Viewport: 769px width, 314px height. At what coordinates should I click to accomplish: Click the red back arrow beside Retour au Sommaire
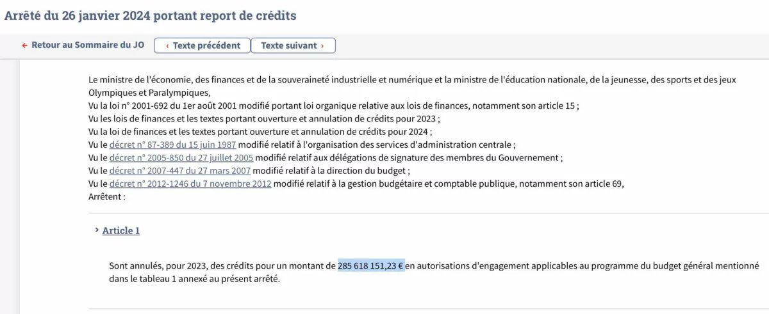[x=25, y=45]
